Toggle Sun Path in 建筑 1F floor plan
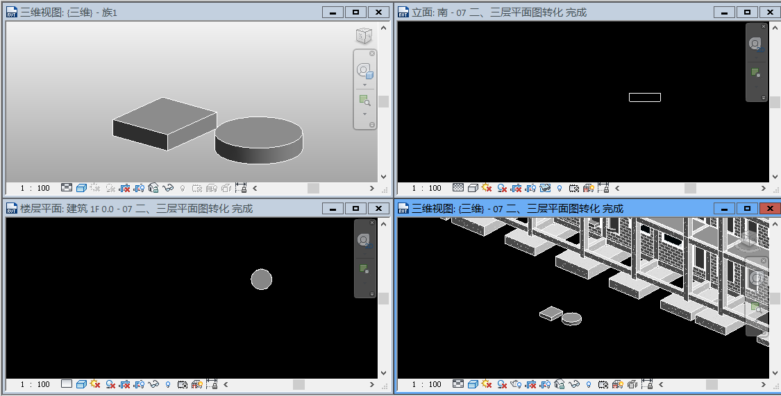This screenshot has width=781, height=396. (95, 384)
